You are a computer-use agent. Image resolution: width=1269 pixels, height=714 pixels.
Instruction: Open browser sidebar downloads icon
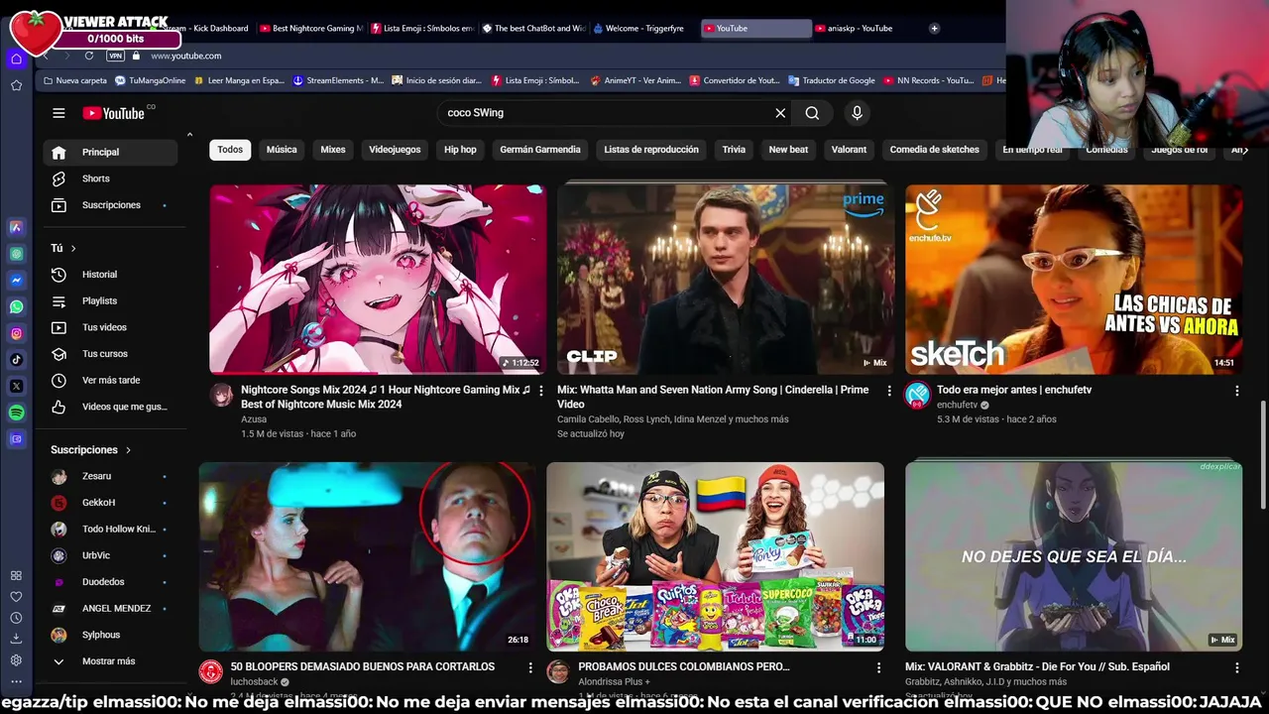tap(16, 639)
